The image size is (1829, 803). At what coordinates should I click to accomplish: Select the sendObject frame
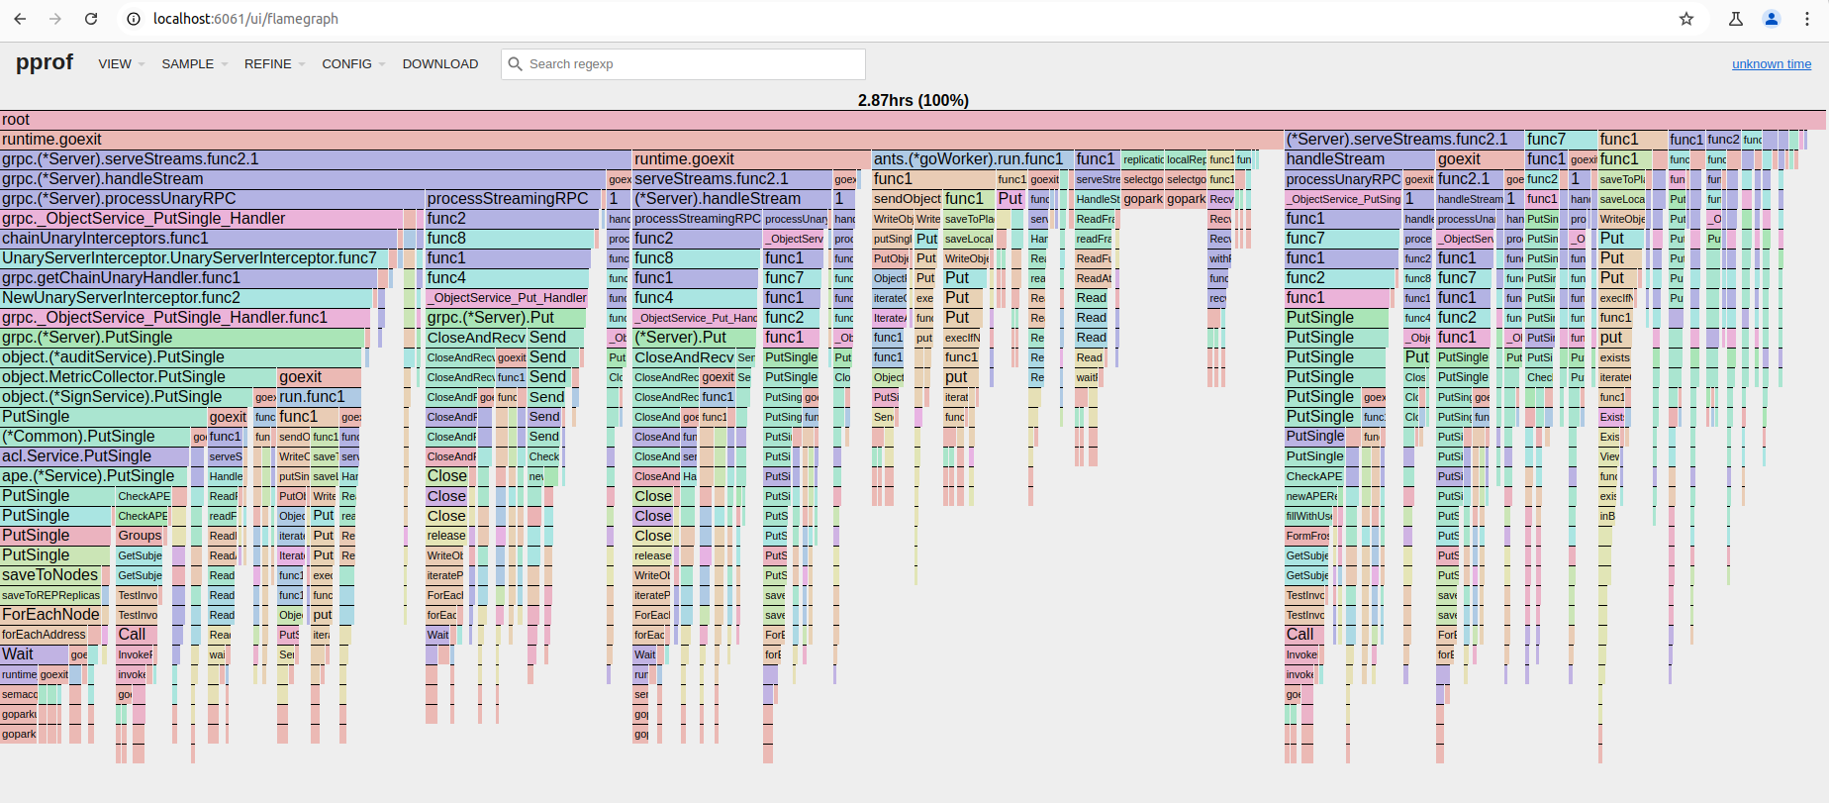(x=907, y=199)
